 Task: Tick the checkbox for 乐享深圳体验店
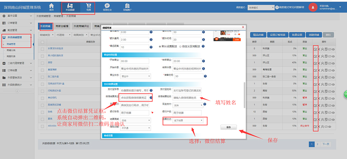click(42, 49)
